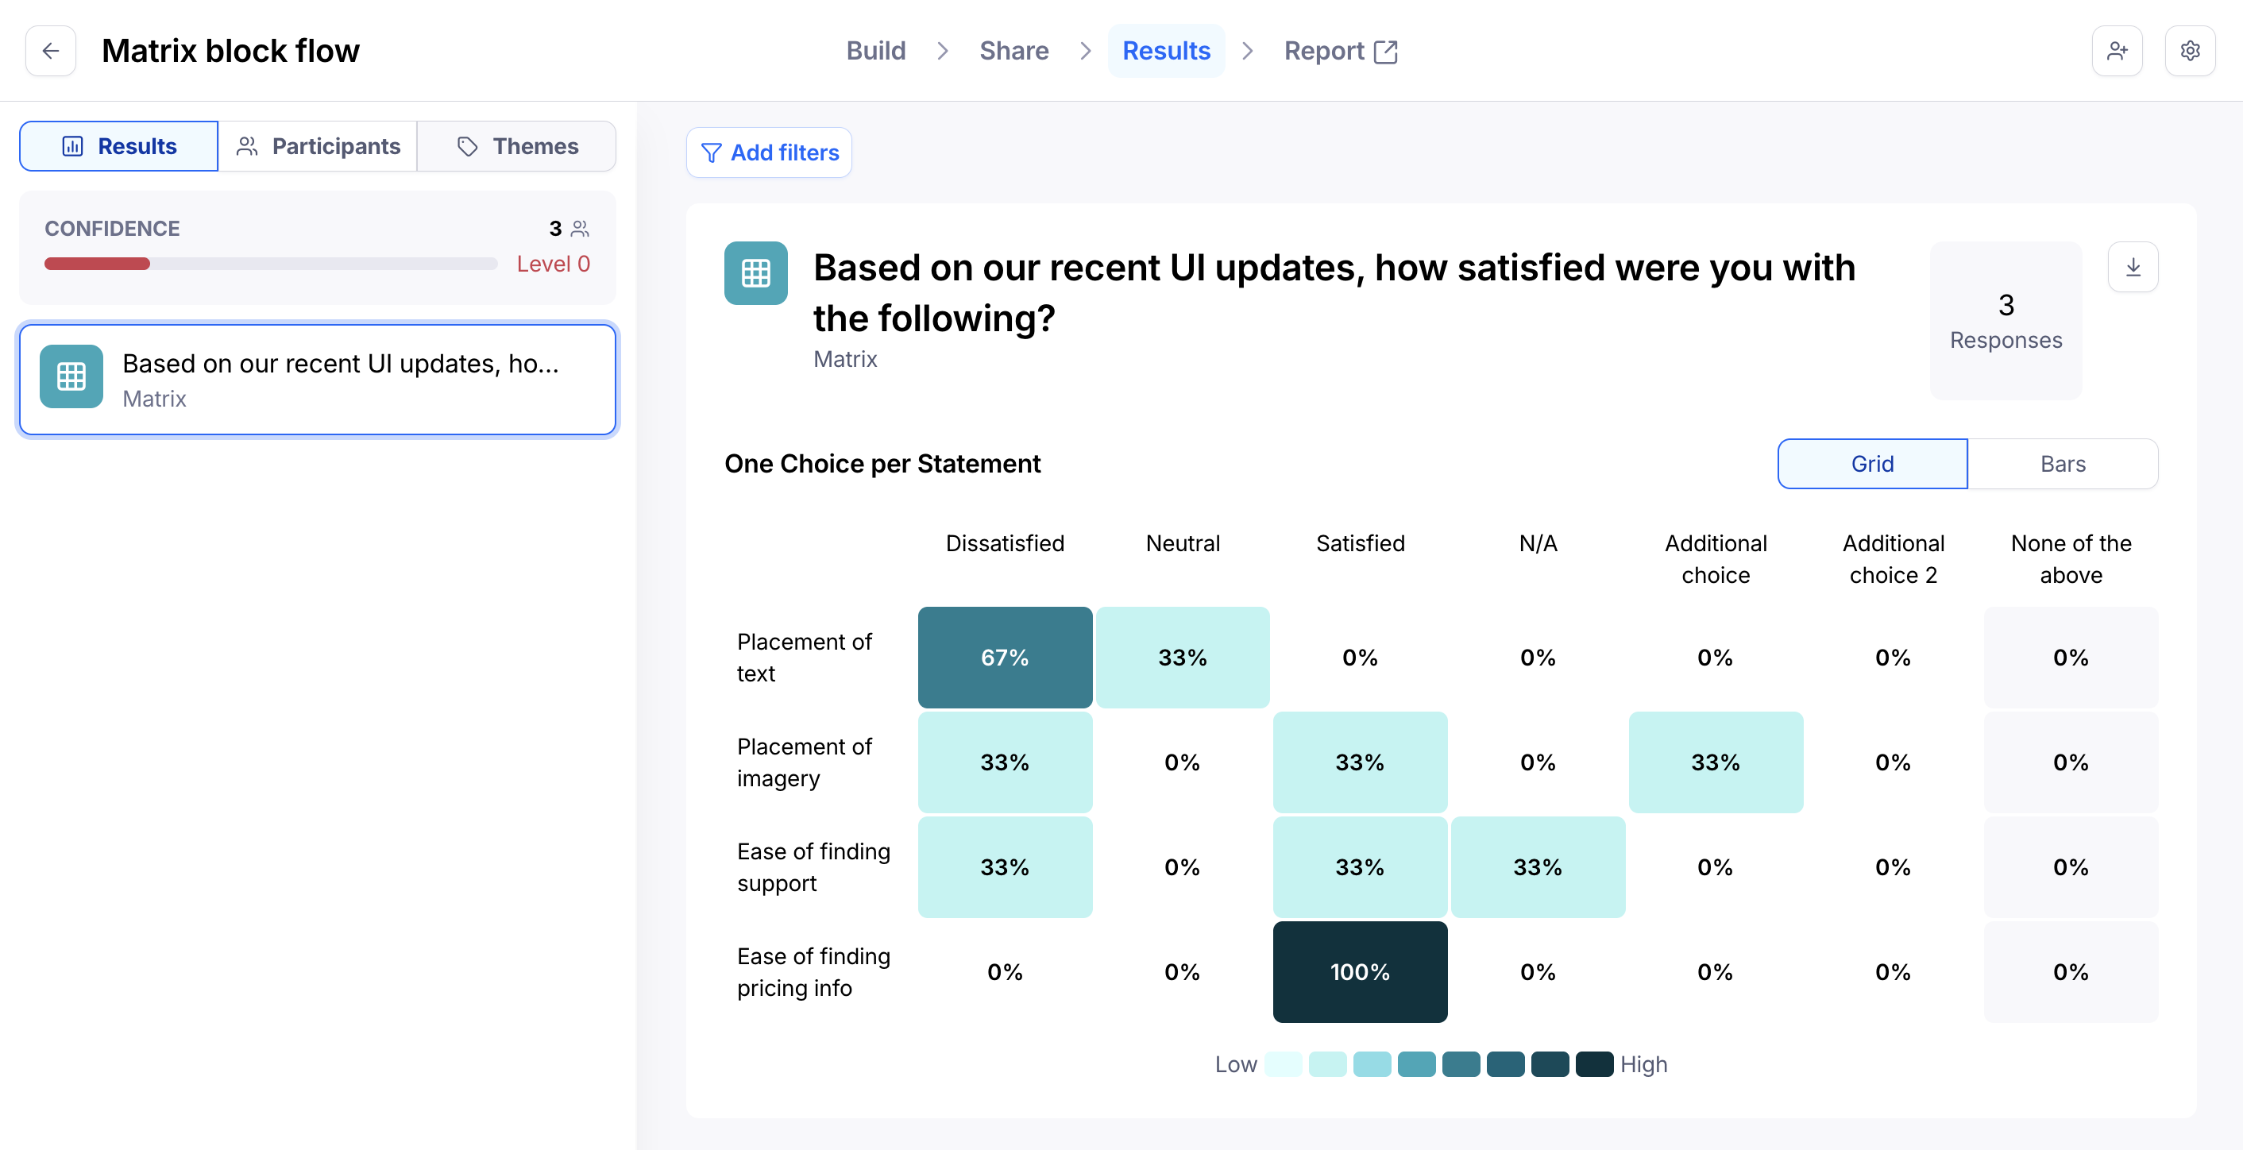Open the settings gear icon
The height and width of the screenshot is (1150, 2243).
(2190, 51)
